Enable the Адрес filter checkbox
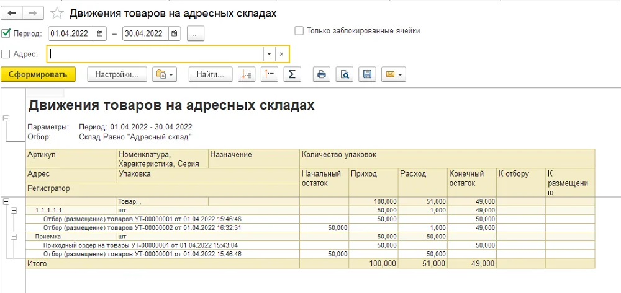The height and width of the screenshot is (293, 621). (6, 54)
